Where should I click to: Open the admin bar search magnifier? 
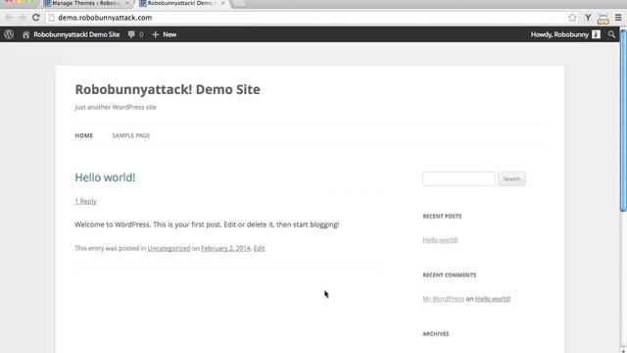point(611,34)
